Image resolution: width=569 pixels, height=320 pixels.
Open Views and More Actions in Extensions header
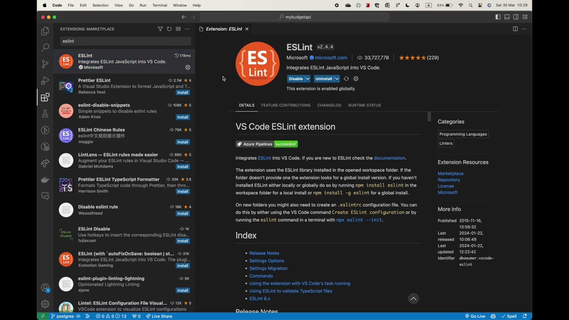click(x=187, y=29)
